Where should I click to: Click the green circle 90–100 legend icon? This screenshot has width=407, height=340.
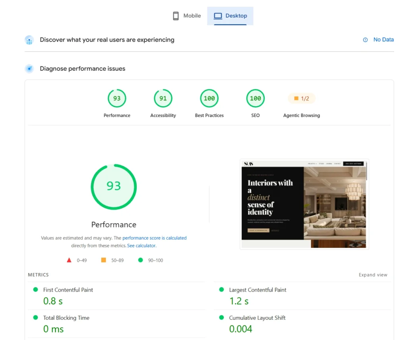(140, 260)
